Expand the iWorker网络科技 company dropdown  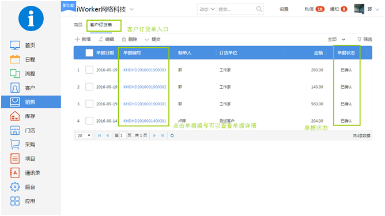tap(131, 9)
